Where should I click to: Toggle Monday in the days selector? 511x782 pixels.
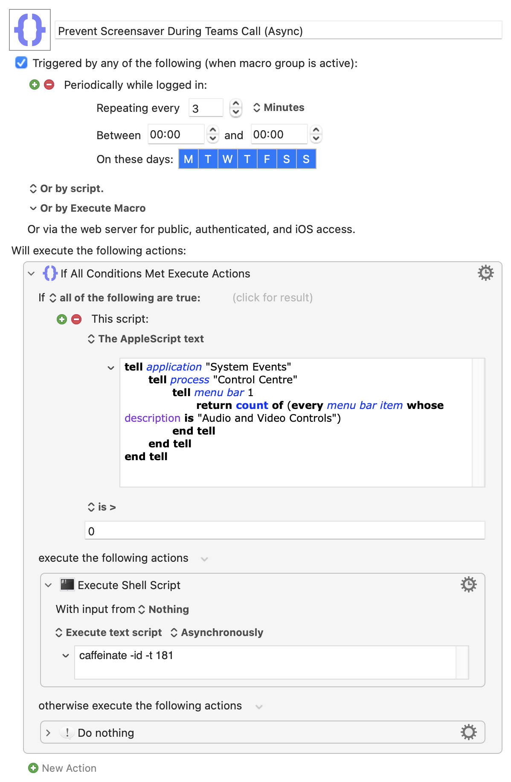[188, 159]
